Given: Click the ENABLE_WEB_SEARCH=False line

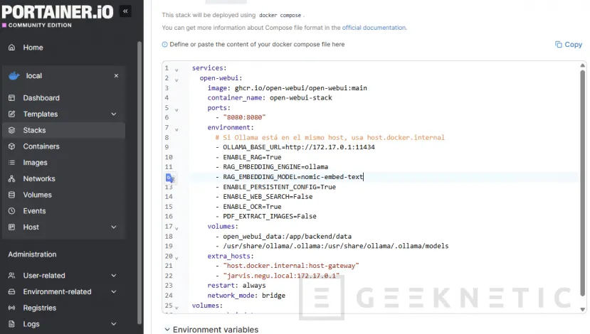Looking at the screenshot, I should click(264, 197).
